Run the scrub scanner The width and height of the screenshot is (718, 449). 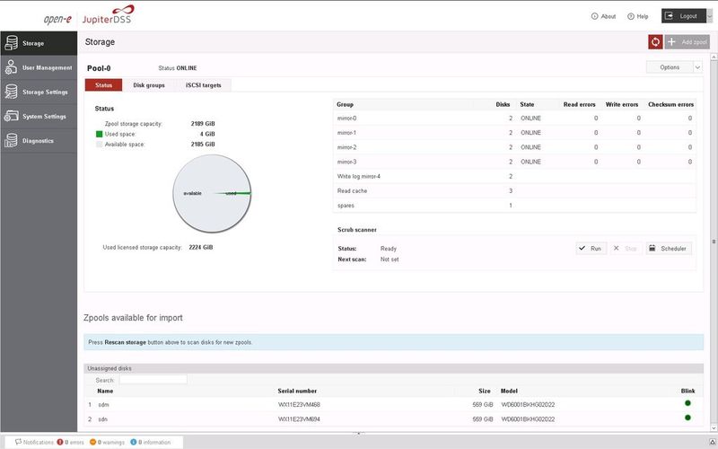click(x=591, y=248)
